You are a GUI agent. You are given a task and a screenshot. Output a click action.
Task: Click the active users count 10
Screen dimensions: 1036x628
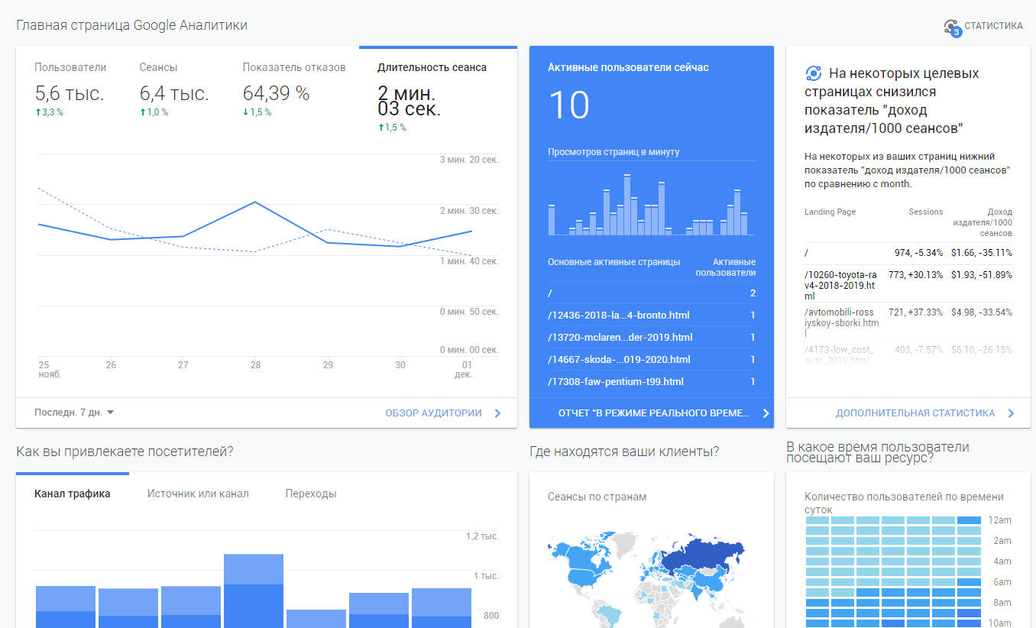click(x=569, y=105)
